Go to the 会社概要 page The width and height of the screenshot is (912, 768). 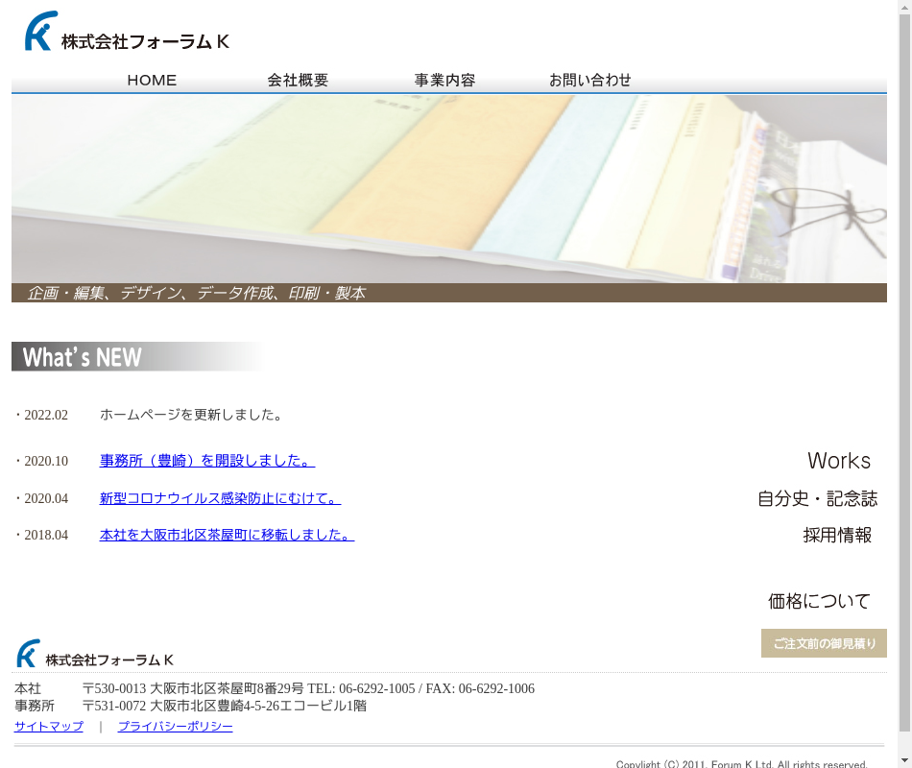point(298,81)
